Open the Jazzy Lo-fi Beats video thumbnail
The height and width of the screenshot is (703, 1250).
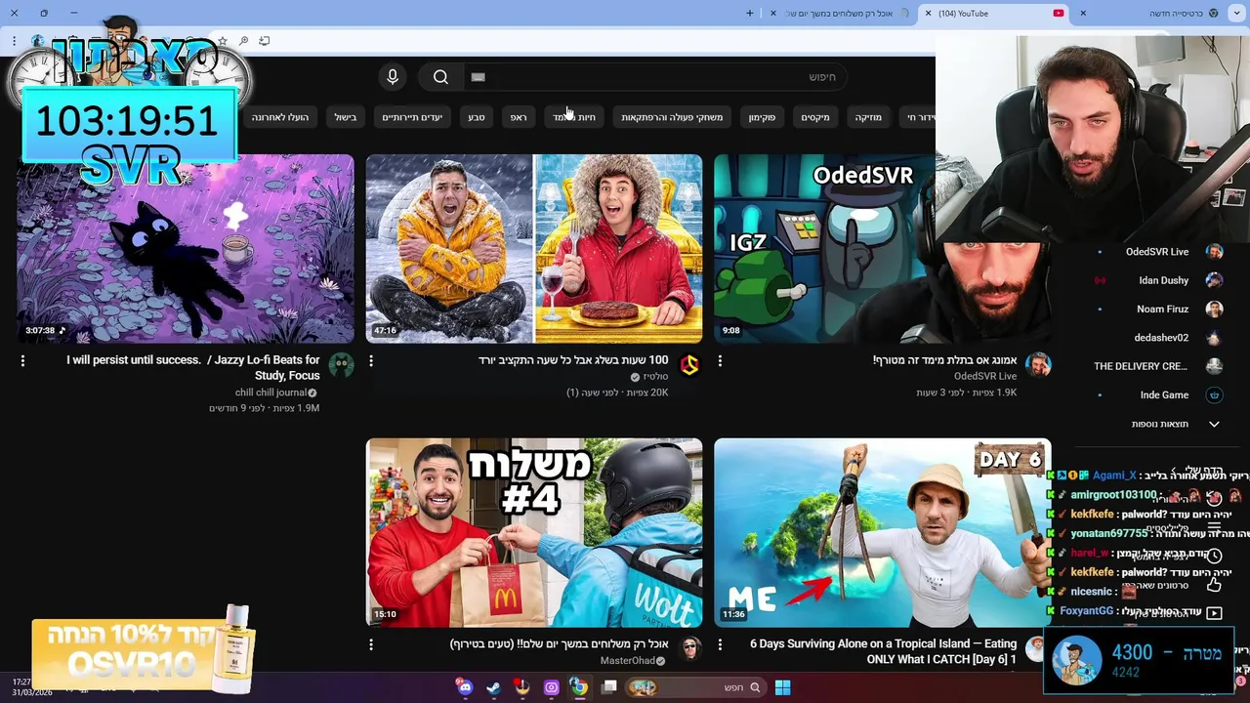pyautogui.click(x=185, y=249)
